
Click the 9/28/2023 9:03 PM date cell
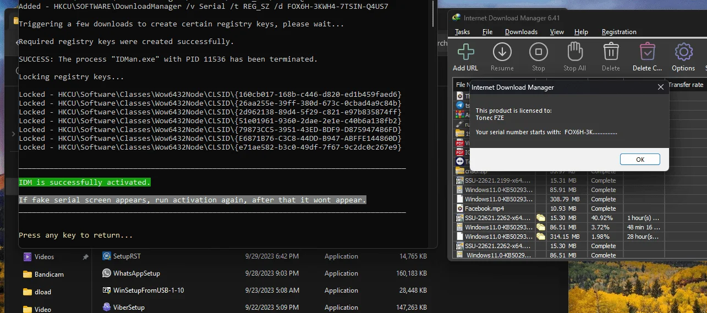point(272,273)
